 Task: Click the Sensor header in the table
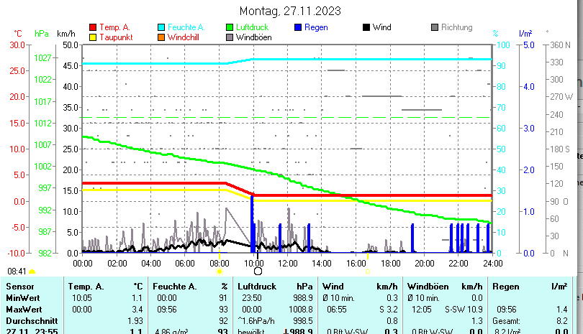(20, 287)
